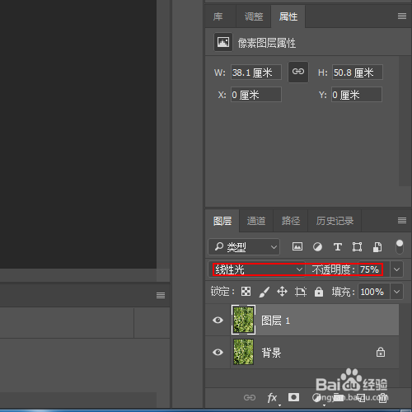Open the 历史记录 tab
412x412 pixels.
coord(335,221)
